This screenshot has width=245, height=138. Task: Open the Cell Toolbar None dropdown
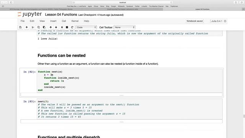tap(124, 27)
